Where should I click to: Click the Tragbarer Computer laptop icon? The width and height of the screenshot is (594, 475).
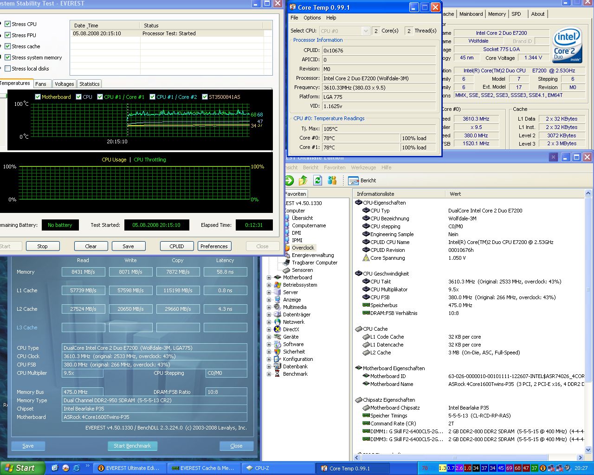tap(286, 263)
